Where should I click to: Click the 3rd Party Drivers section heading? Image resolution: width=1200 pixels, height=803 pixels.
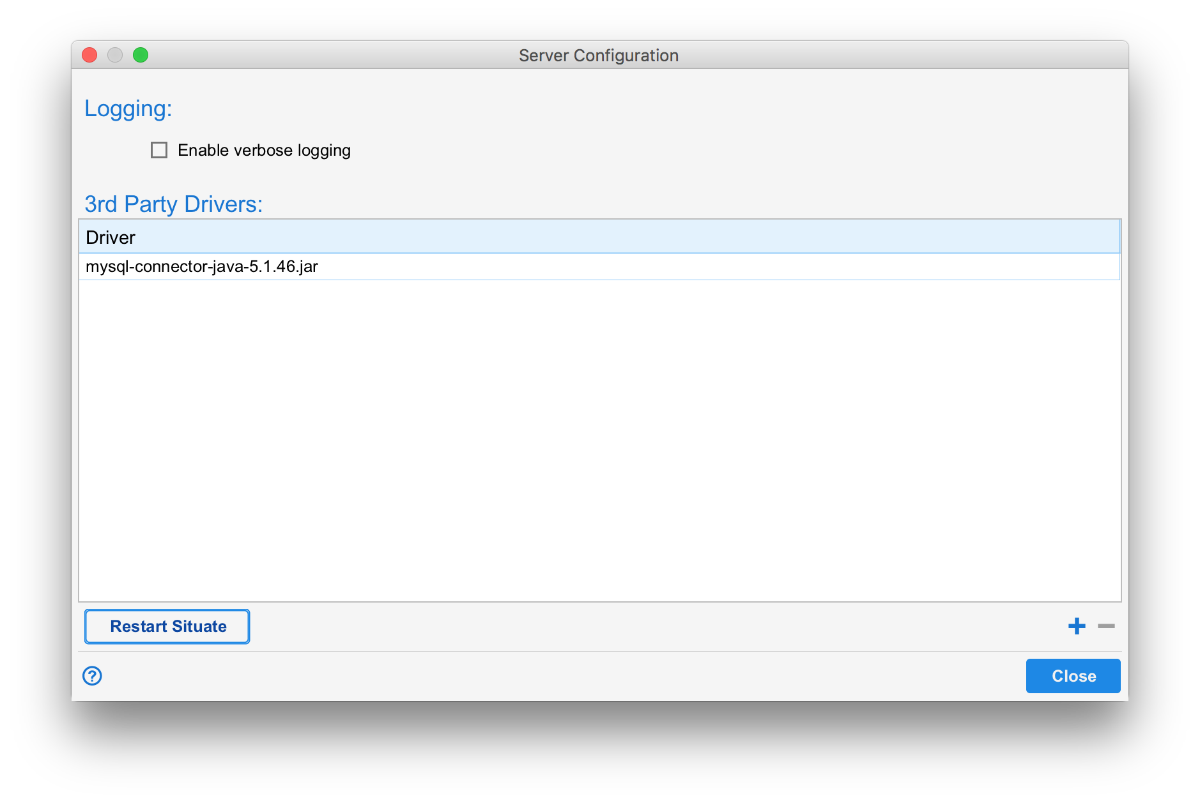[x=174, y=204]
